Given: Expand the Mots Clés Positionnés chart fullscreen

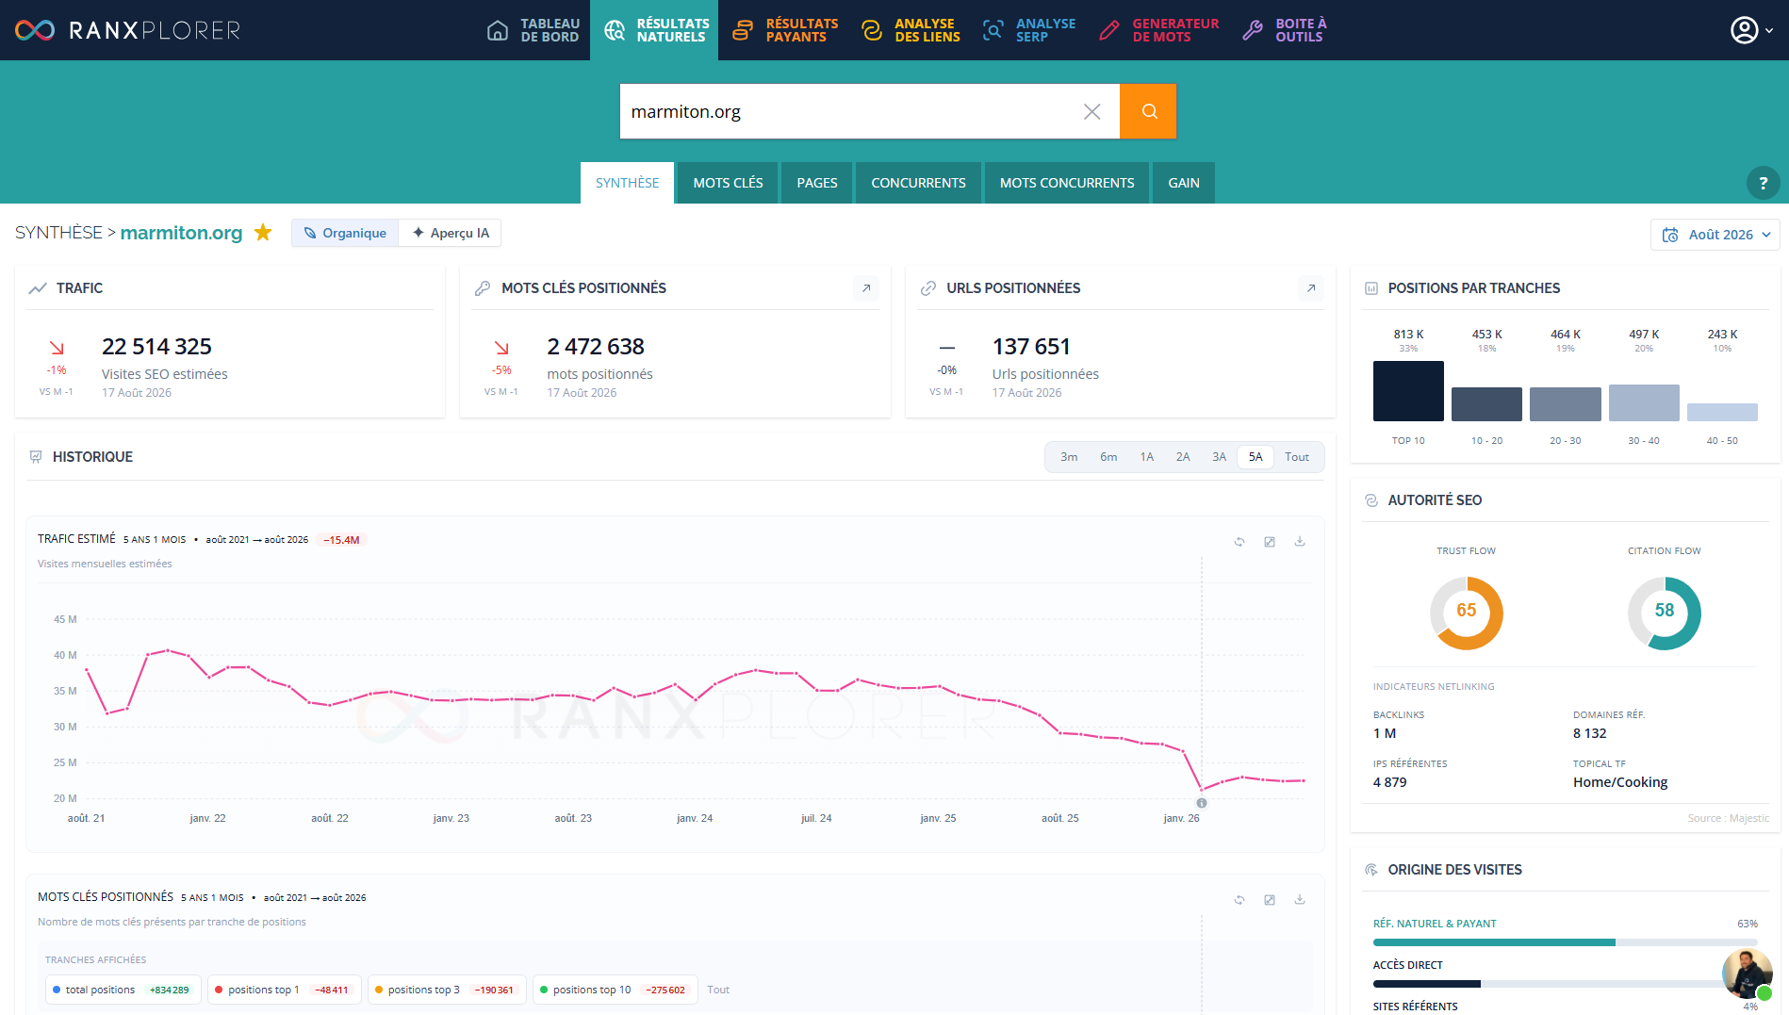Looking at the screenshot, I should tap(1270, 900).
